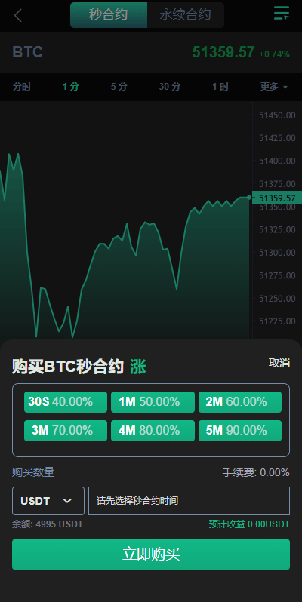
Task: Select the 分时 chart interval
Action: 21,87
